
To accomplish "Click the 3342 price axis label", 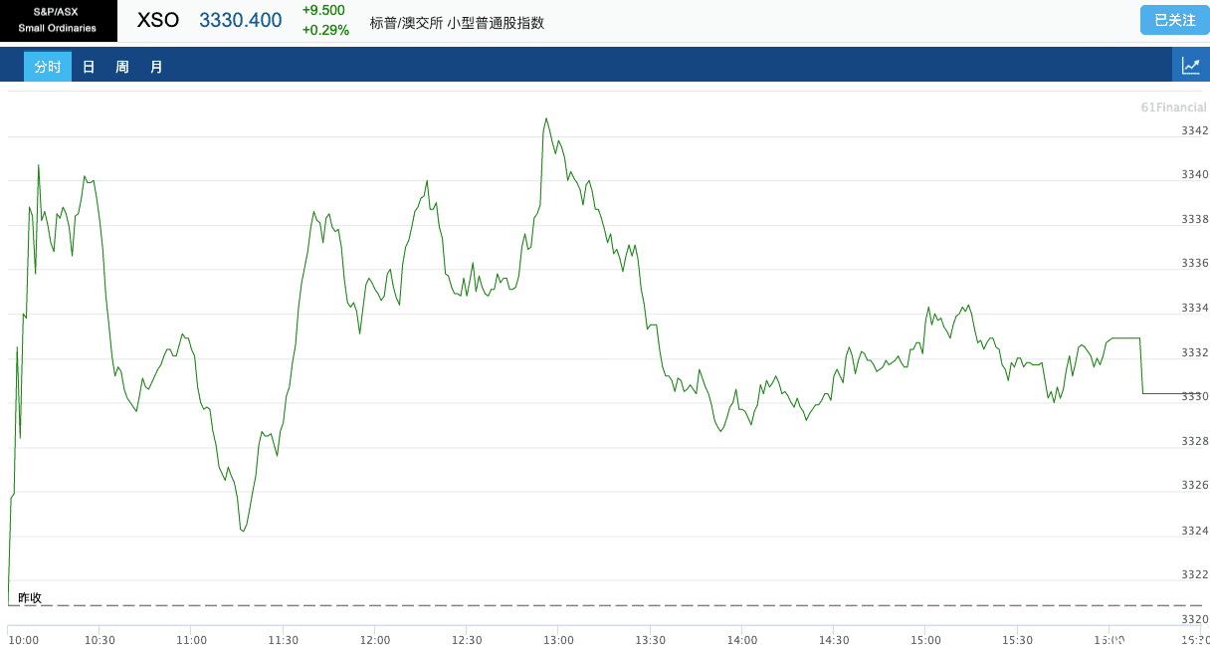I will [x=1194, y=130].
